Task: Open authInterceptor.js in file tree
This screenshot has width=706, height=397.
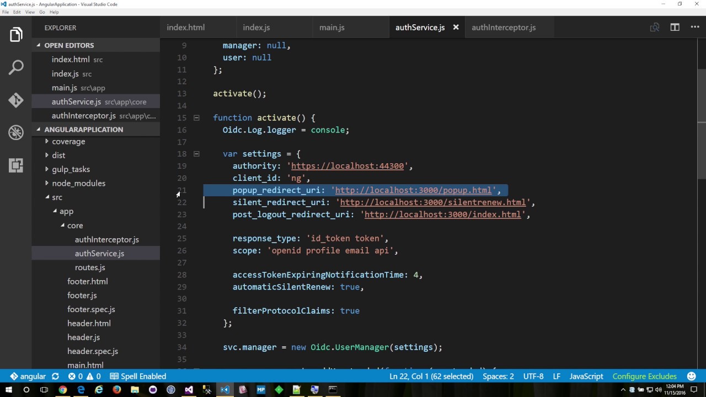Action: 106,239
